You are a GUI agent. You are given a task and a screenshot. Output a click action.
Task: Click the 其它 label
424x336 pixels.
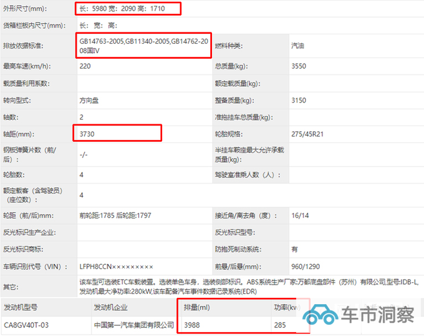11,287
